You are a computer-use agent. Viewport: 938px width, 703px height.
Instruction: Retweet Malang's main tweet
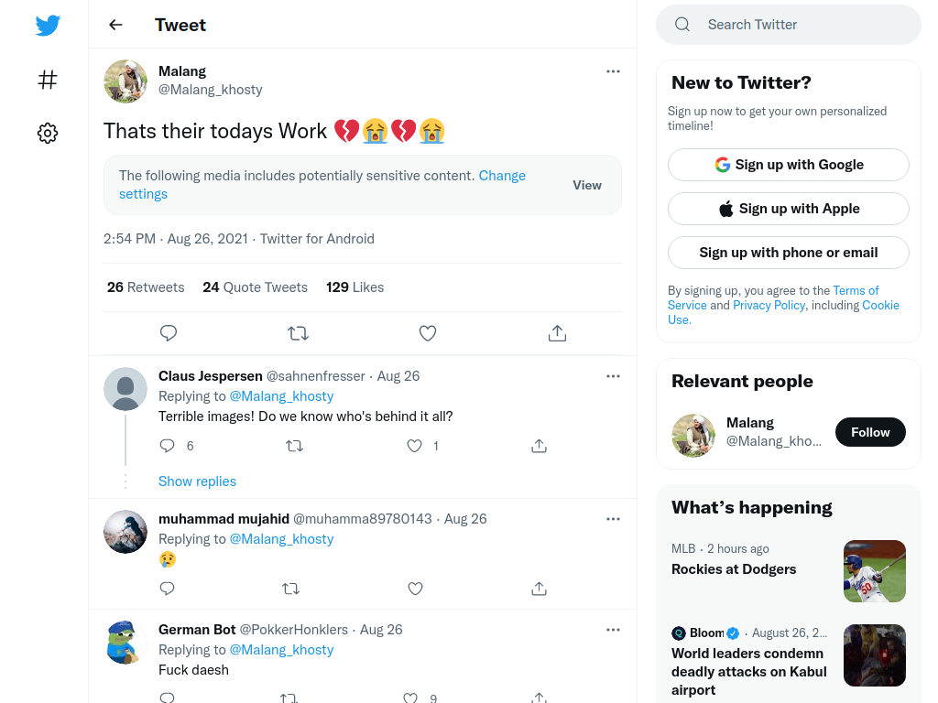click(298, 333)
